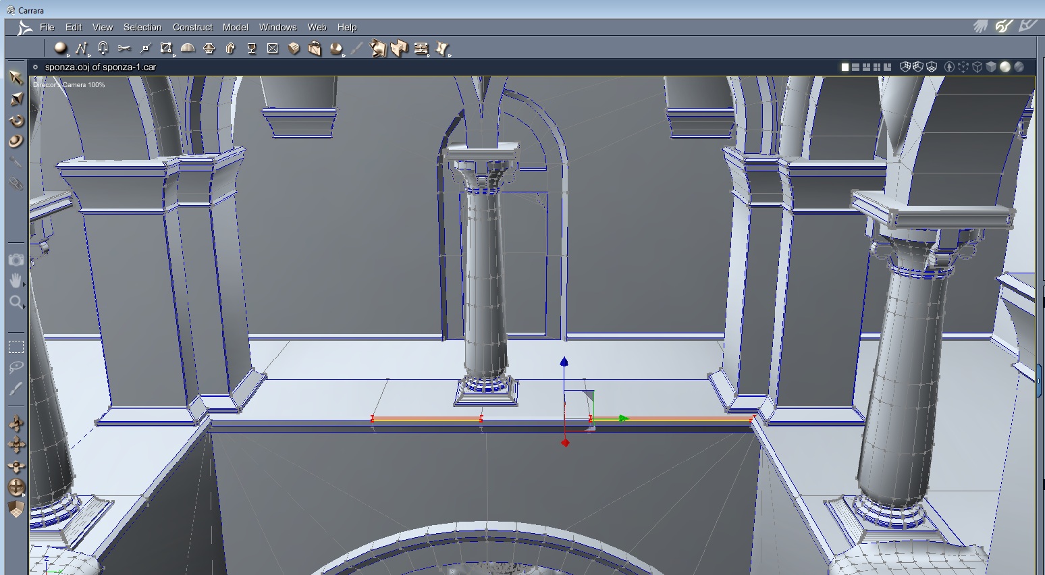Click the Carrara logo menu icon
1045x575 pixels.
click(24, 28)
